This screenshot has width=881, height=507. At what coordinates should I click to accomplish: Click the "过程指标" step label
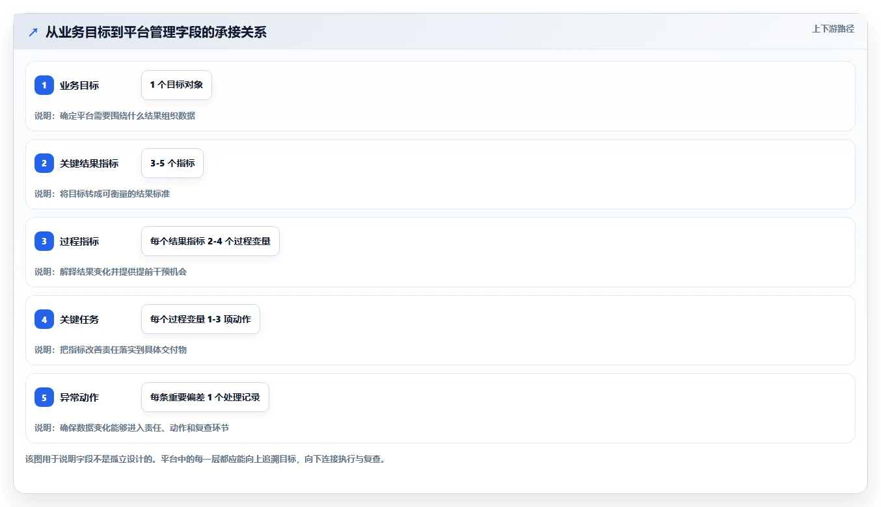[79, 241]
